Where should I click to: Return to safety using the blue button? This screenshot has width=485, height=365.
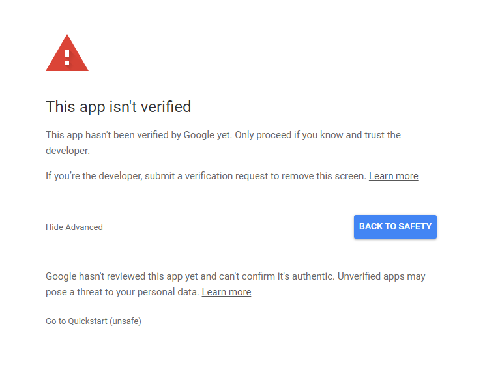coord(395,227)
